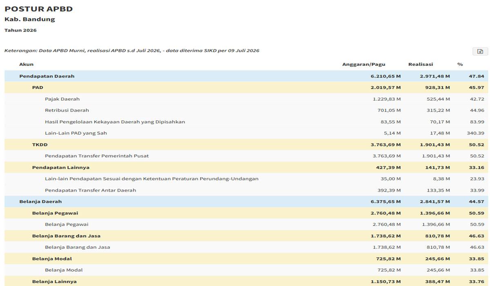Click the Belanja Lainnya group row
The height and width of the screenshot is (286, 490).
point(246,282)
